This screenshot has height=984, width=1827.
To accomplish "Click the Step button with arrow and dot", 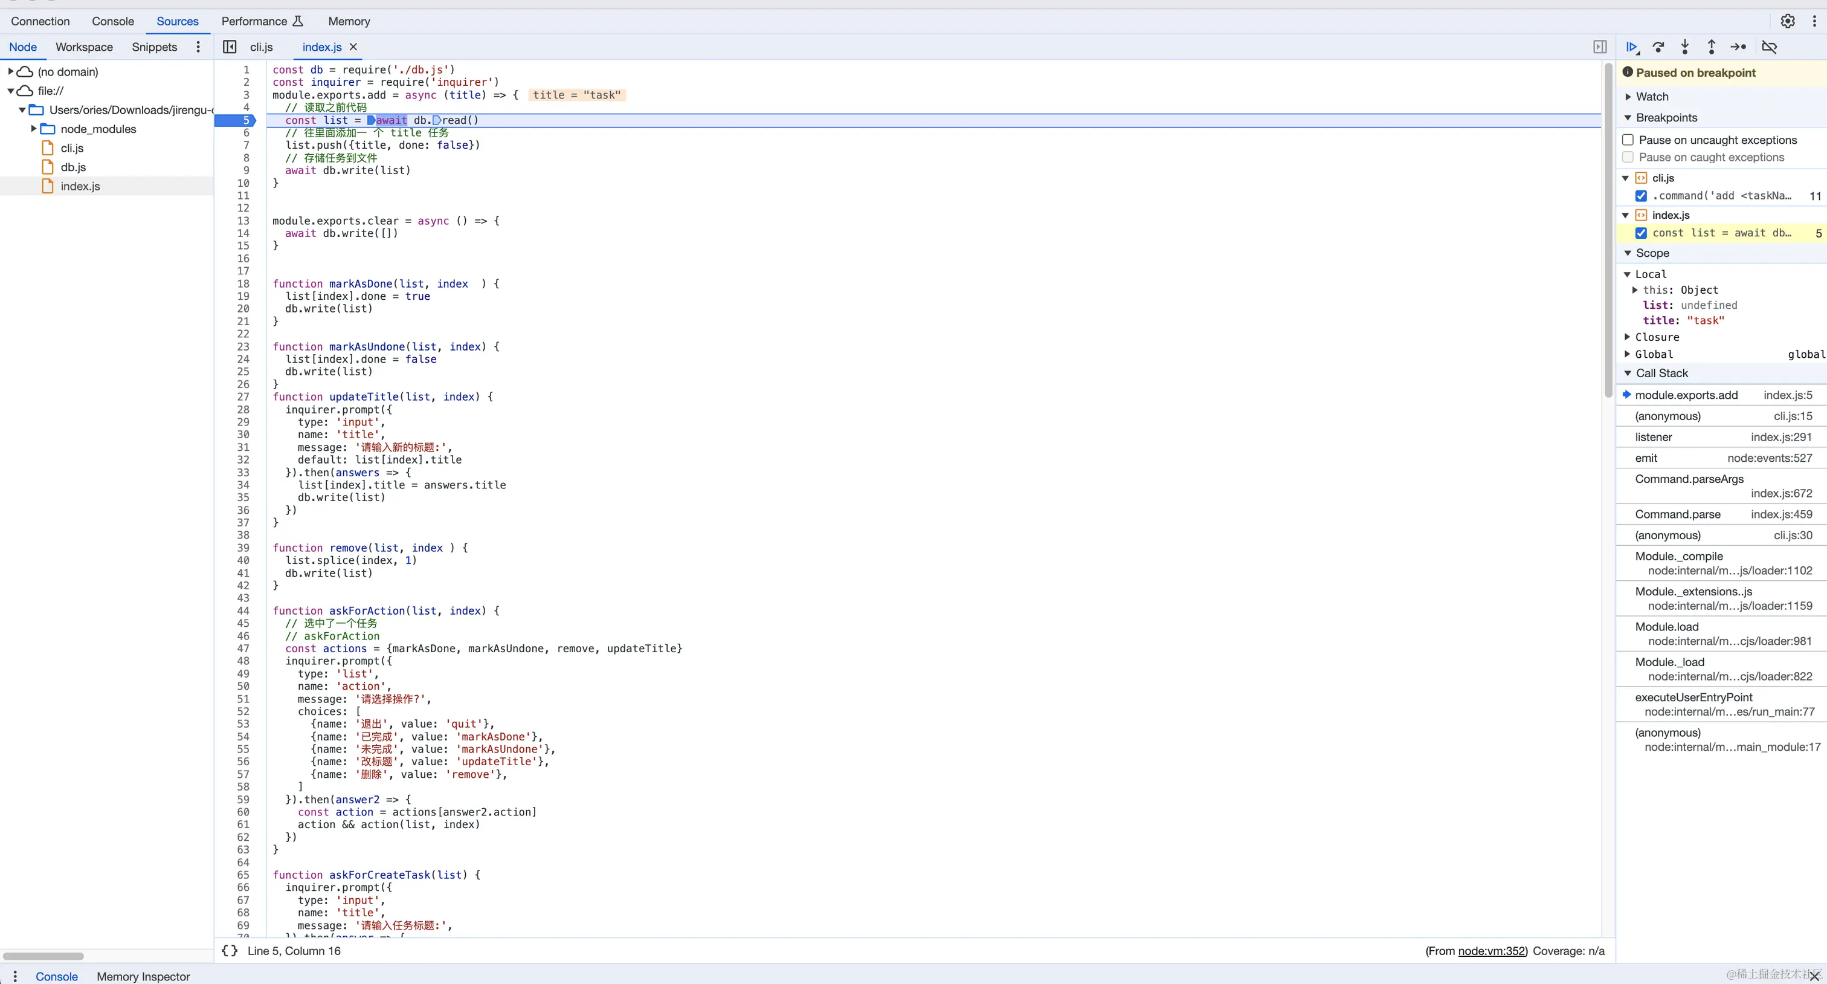I will tap(1738, 47).
